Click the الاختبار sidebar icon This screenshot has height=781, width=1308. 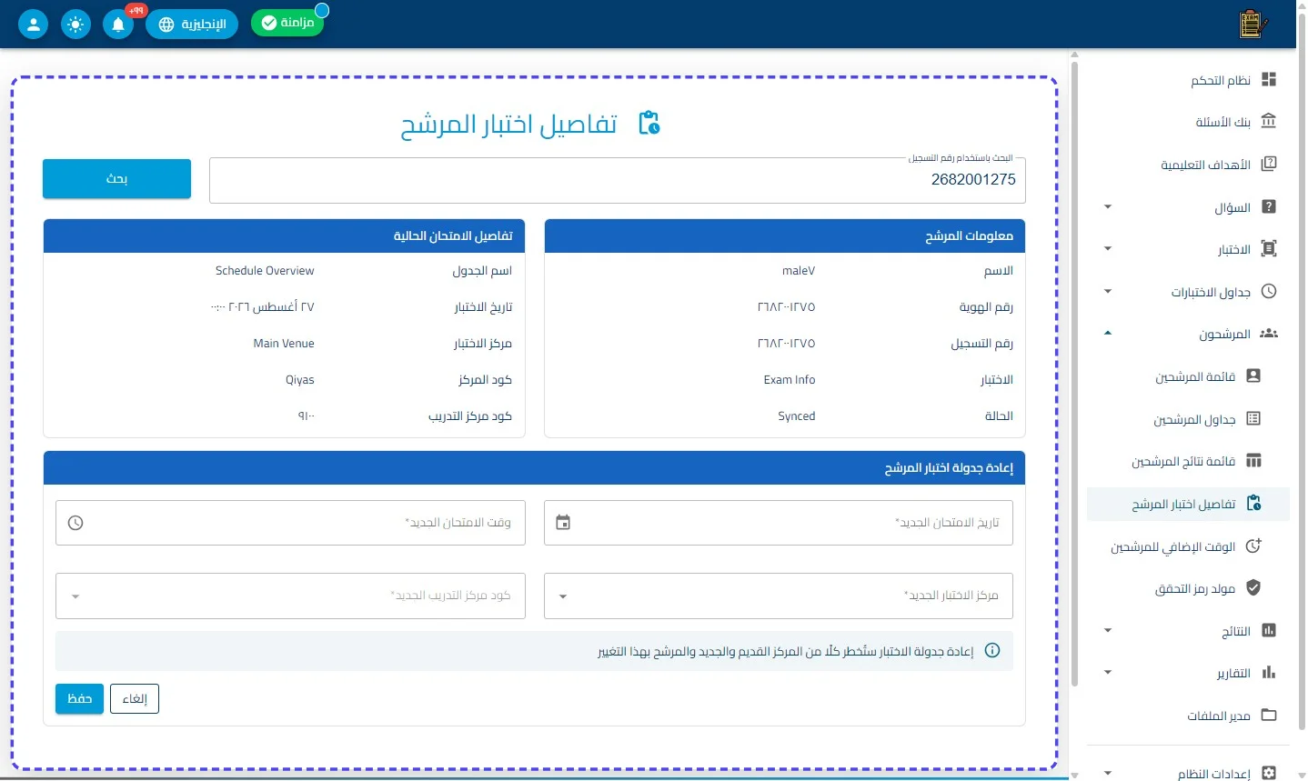[1269, 249]
